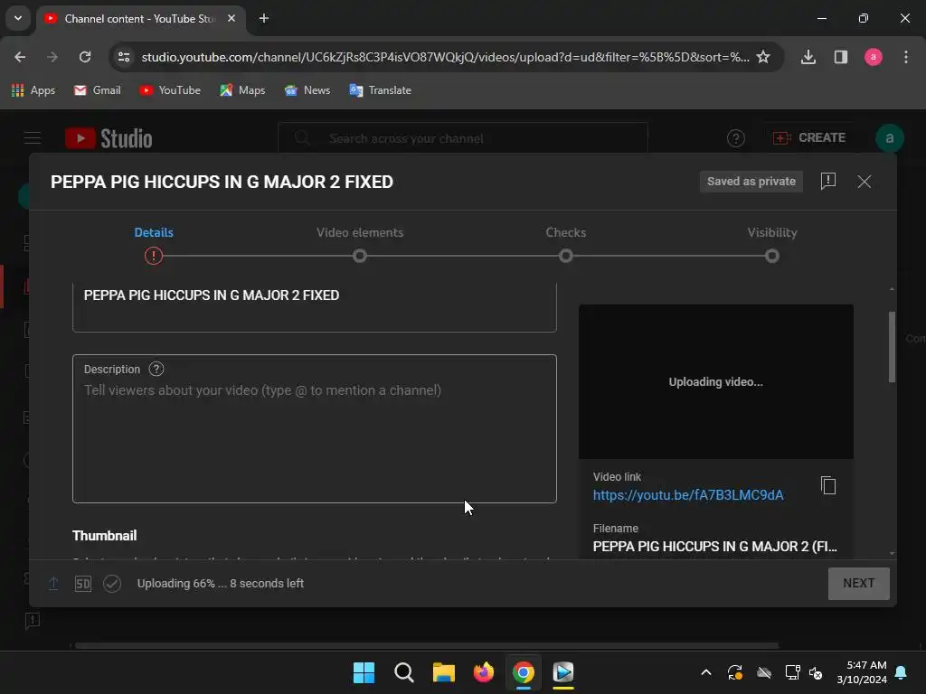
Task: Close the Channel content tab
Action: pos(231,18)
